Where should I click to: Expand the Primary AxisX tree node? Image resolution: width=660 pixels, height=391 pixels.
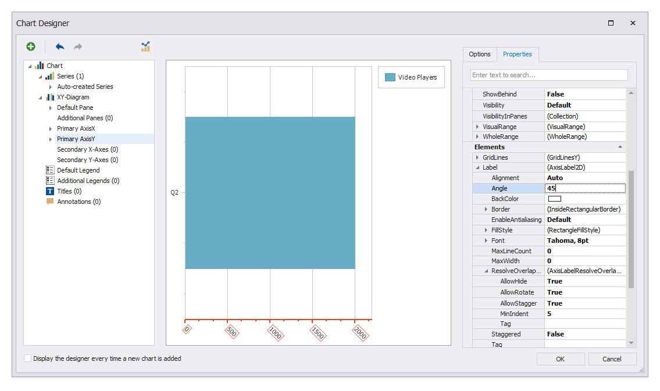pos(51,128)
